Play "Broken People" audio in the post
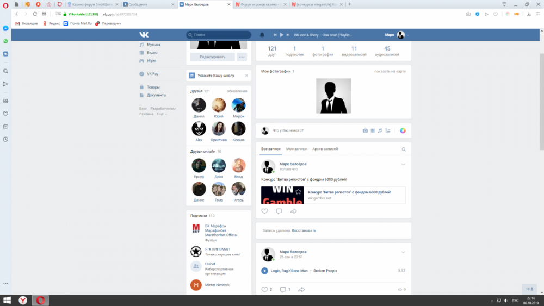 pos(264,271)
